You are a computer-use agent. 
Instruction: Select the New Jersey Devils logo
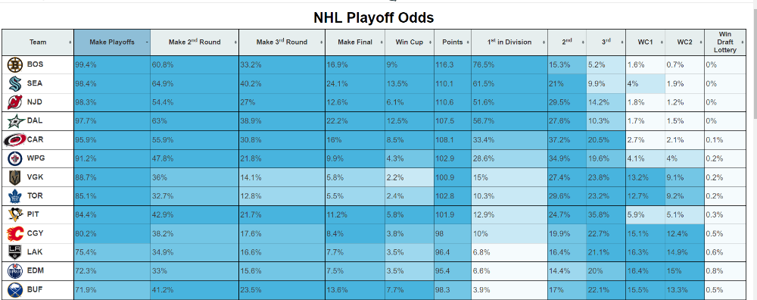tap(14, 102)
